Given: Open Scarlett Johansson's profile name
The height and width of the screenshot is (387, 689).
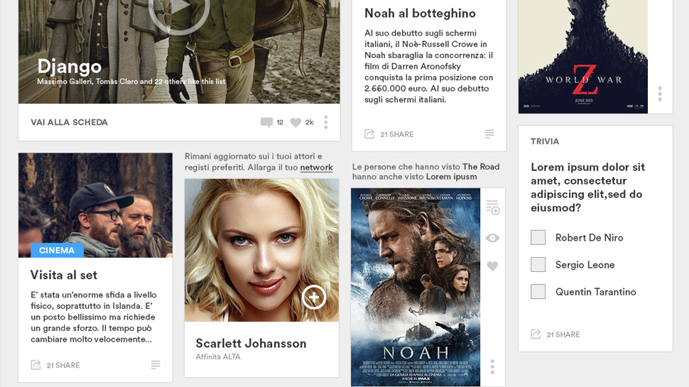Looking at the screenshot, I should (x=251, y=343).
